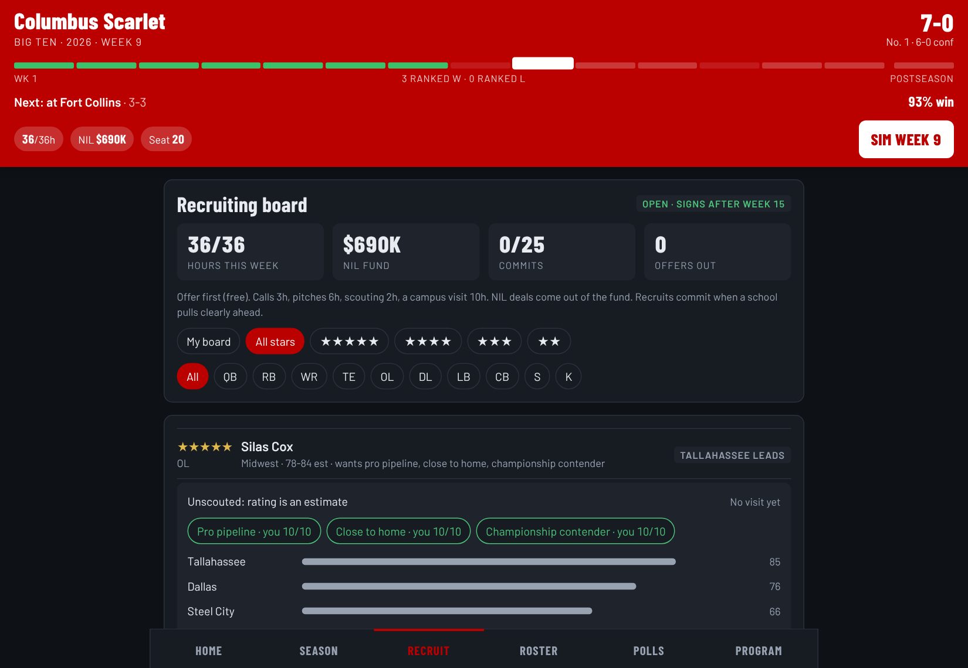Open the SEASON tab
The width and height of the screenshot is (968, 668).
319,651
